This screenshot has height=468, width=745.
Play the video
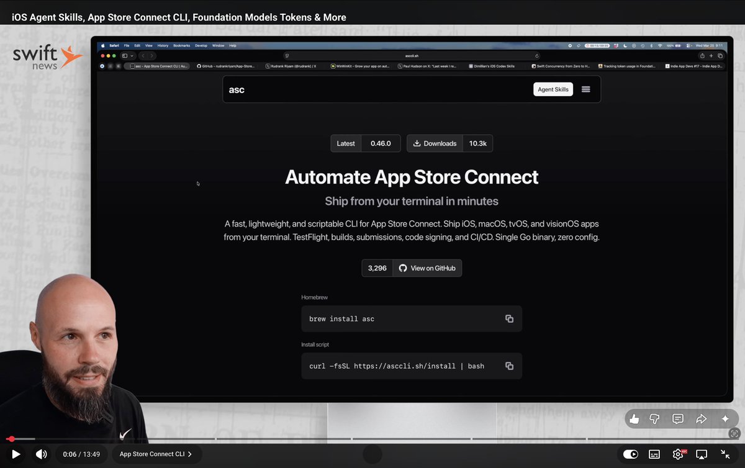point(16,454)
